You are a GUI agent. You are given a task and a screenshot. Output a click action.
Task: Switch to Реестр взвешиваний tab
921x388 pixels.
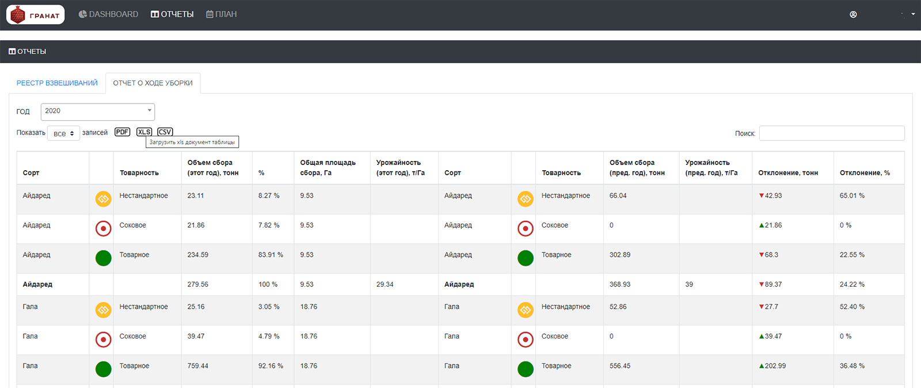(57, 83)
